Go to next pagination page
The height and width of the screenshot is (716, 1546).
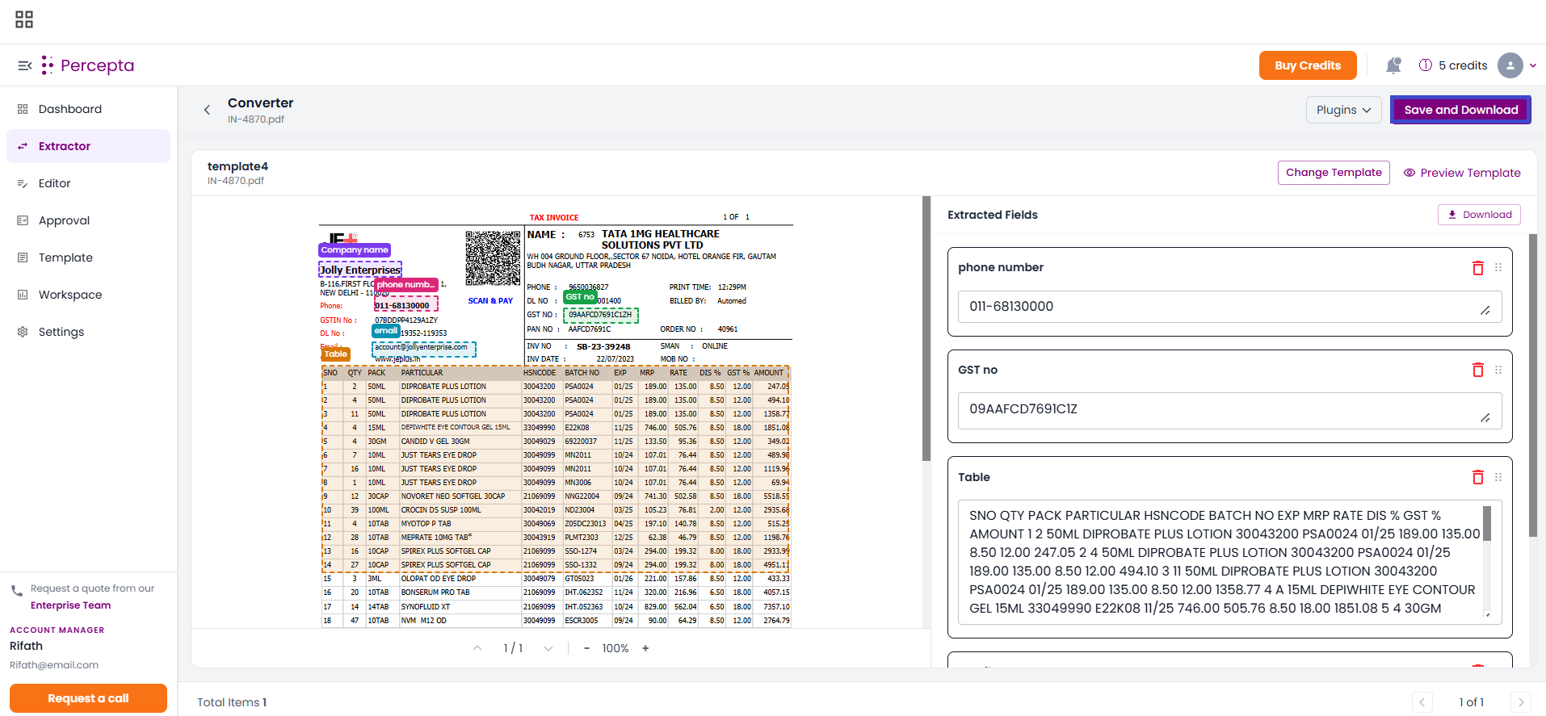click(1521, 702)
